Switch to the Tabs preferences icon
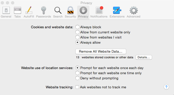The height and width of the screenshot is (95, 174). click(x=17, y=12)
